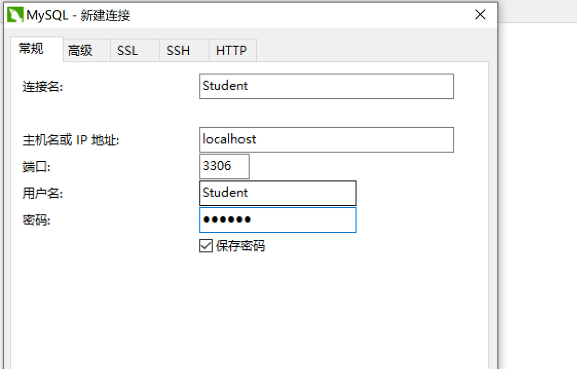View the HTTP settings tab

click(x=231, y=50)
